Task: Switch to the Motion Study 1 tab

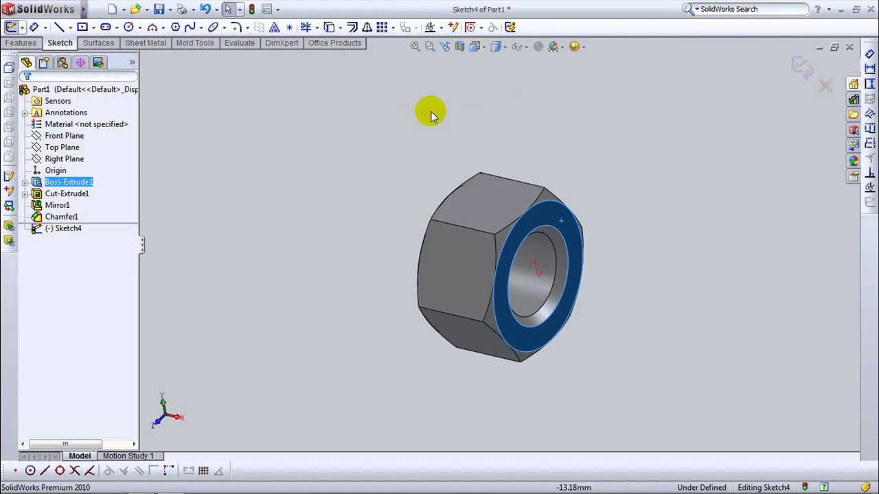Action: (x=128, y=456)
